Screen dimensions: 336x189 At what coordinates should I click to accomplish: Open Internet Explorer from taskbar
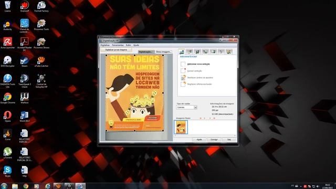47,186
